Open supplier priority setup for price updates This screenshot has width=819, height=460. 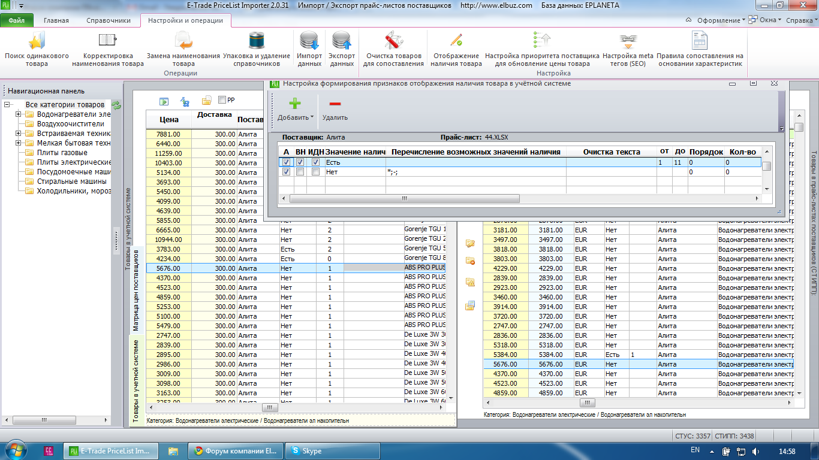[x=542, y=50]
